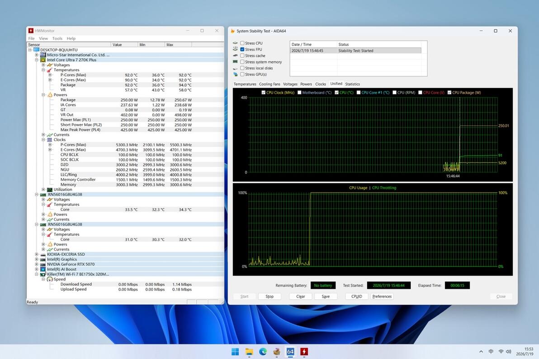Open File Explorer from the taskbar
This screenshot has width=539, height=359.
pos(249,351)
